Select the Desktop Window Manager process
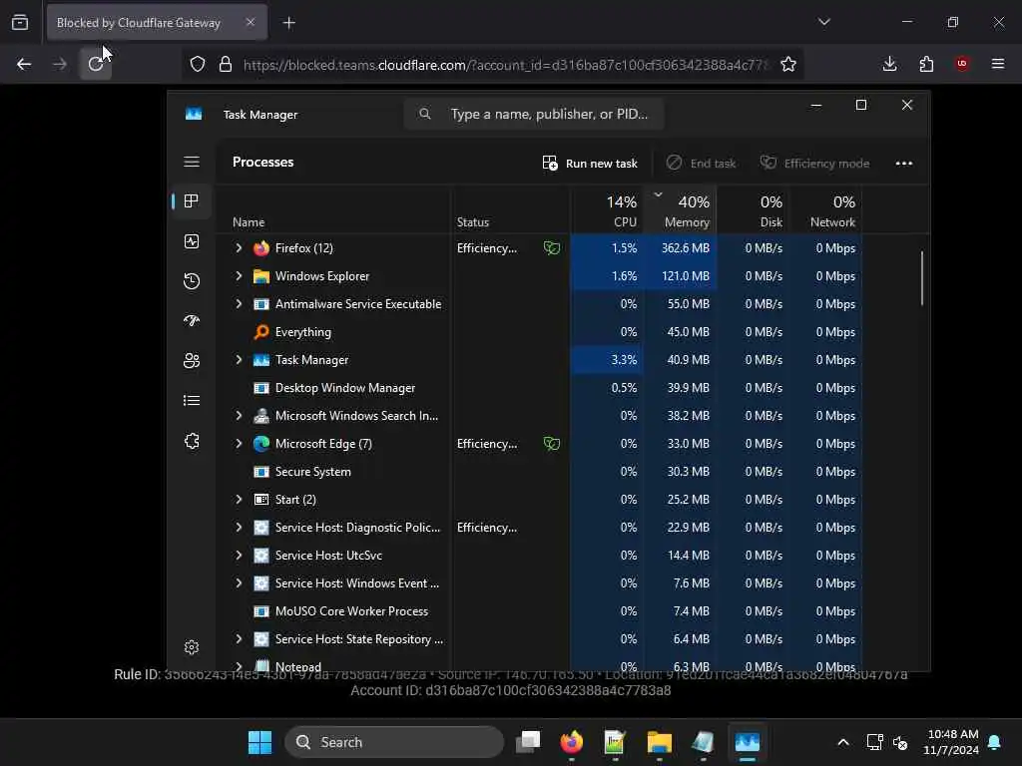Screen dimensions: 1022x766 (x=539, y=388)
